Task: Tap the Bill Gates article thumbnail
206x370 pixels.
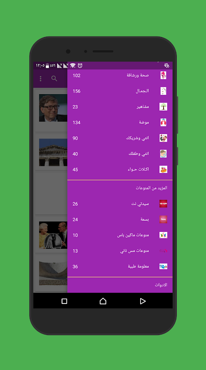Action: tap(53, 108)
